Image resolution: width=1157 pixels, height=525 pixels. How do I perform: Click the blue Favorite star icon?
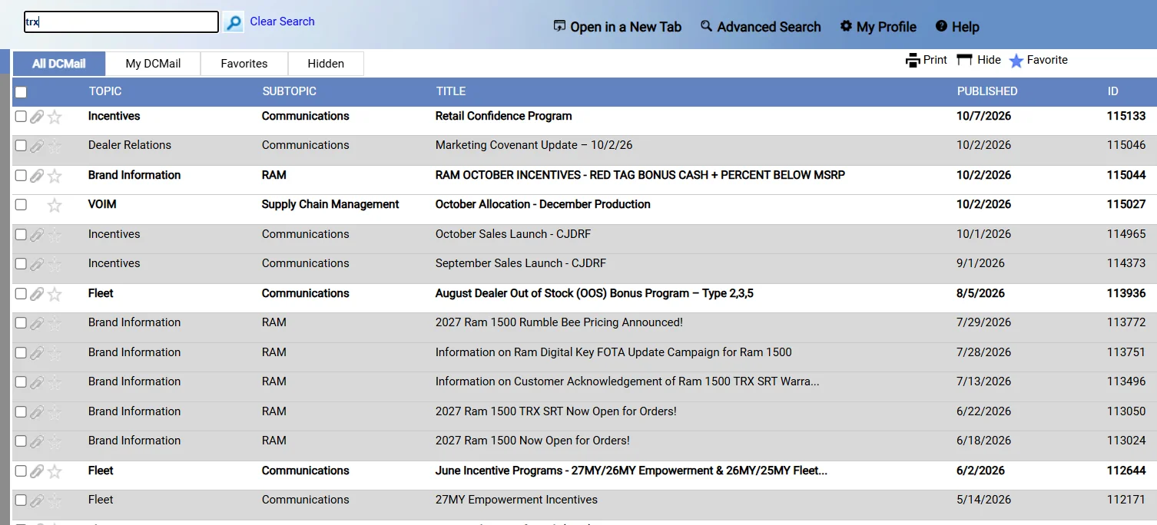[x=1016, y=61]
